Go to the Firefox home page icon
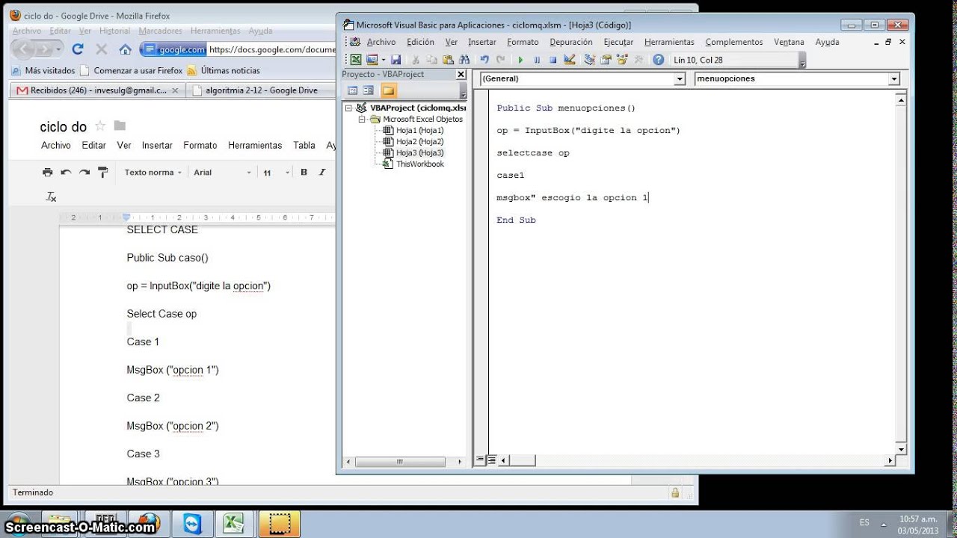Screen dimensions: 957x538 (125, 49)
